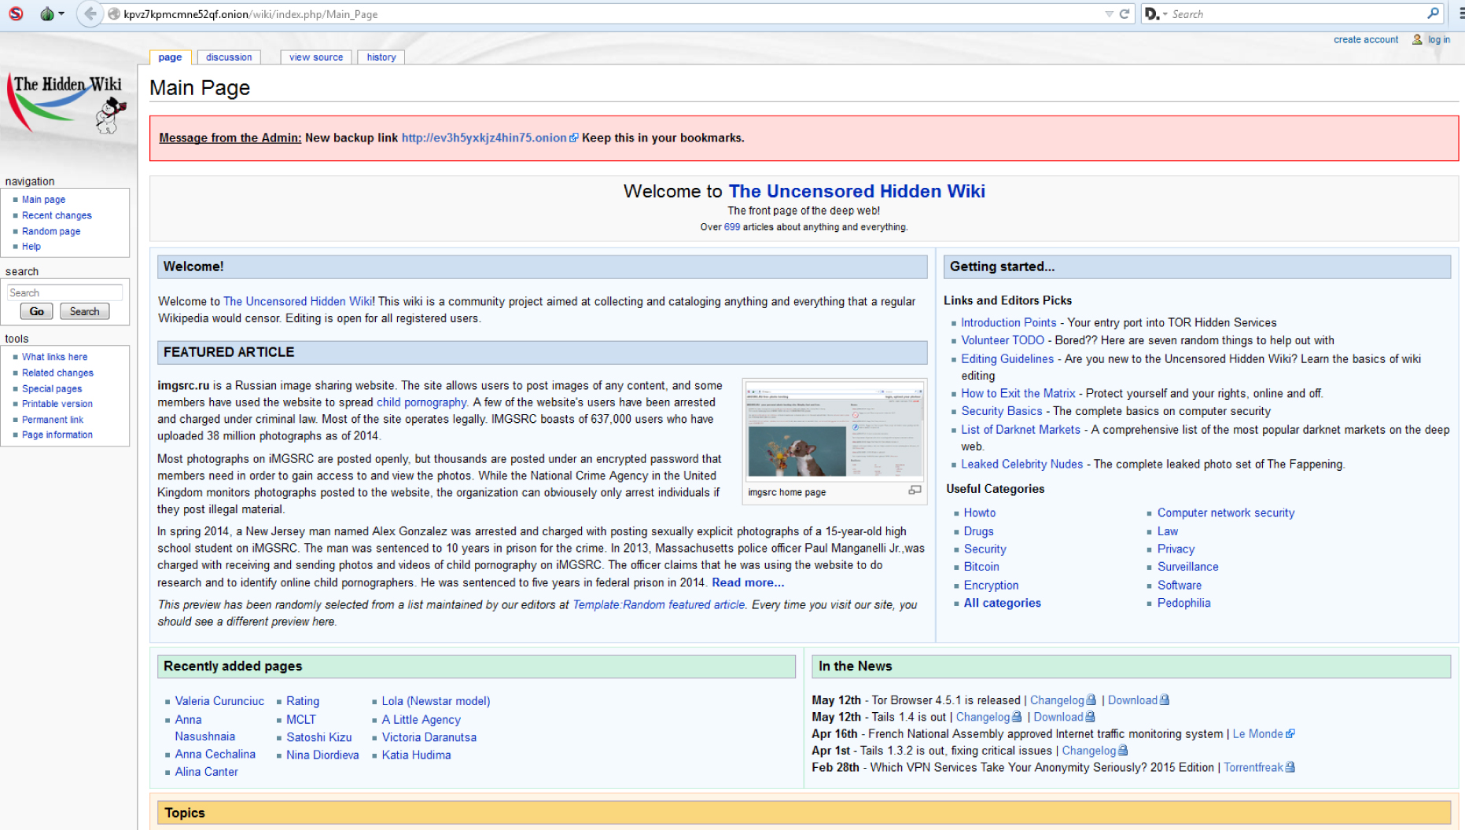This screenshot has height=830, width=1465.
Task: Open All categories link
Action: [1002, 603]
